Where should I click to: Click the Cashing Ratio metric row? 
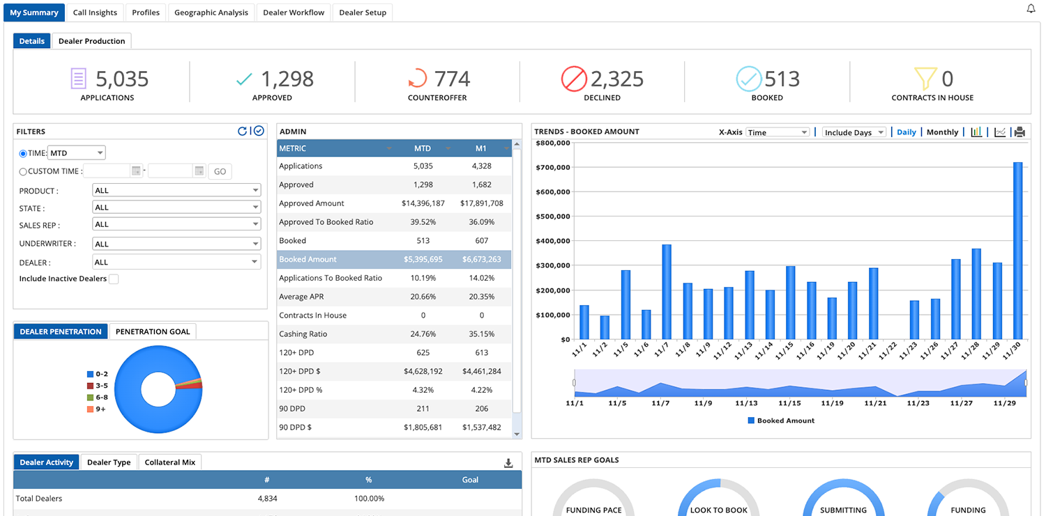[394, 334]
